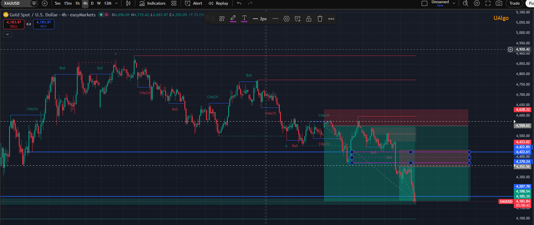This screenshot has width=534, height=225.
Task: Select the 15m timeframe
Action: 68,4
